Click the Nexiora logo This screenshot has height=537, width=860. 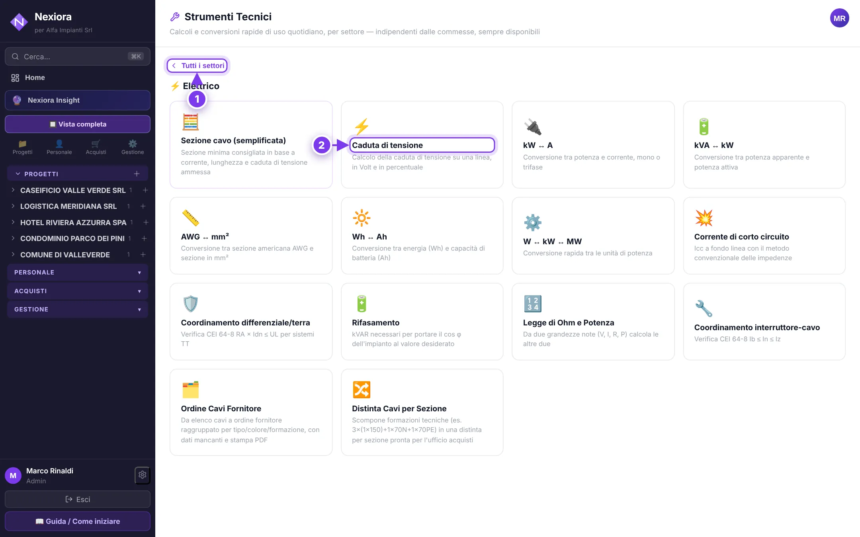coord(19,22)
